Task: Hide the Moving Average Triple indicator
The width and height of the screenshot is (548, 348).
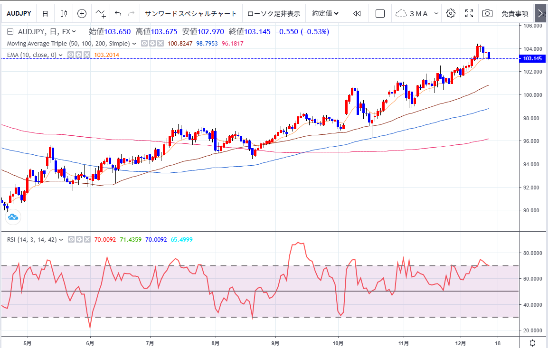Action: tap(144, 43)
